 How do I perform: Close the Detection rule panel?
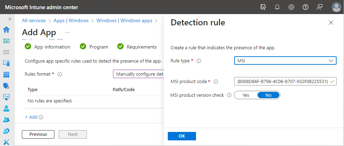(331, 23)
